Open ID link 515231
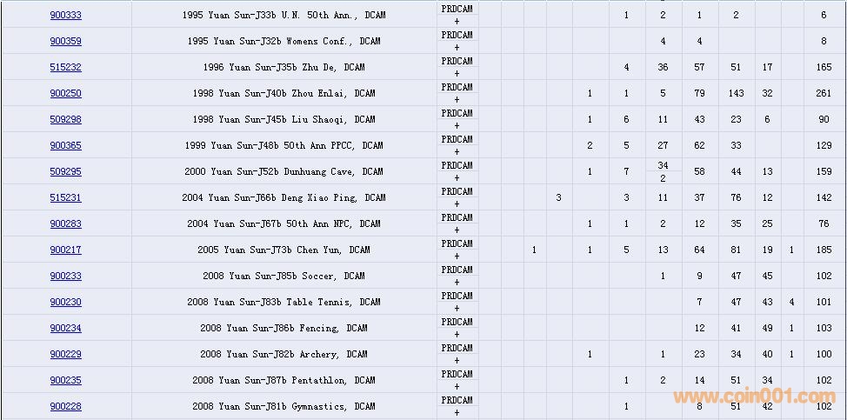The width and height of the screenshot is (847, 420). [65, 197]
